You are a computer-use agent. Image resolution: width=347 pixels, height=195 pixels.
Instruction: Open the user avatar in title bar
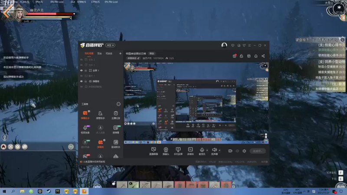coord(224,45)
